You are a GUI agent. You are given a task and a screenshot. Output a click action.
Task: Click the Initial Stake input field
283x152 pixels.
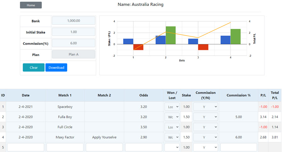[74, 32]
